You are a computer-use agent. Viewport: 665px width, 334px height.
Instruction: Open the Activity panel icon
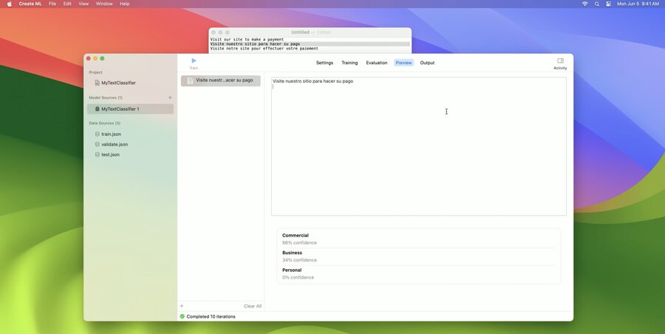point(560,61)
